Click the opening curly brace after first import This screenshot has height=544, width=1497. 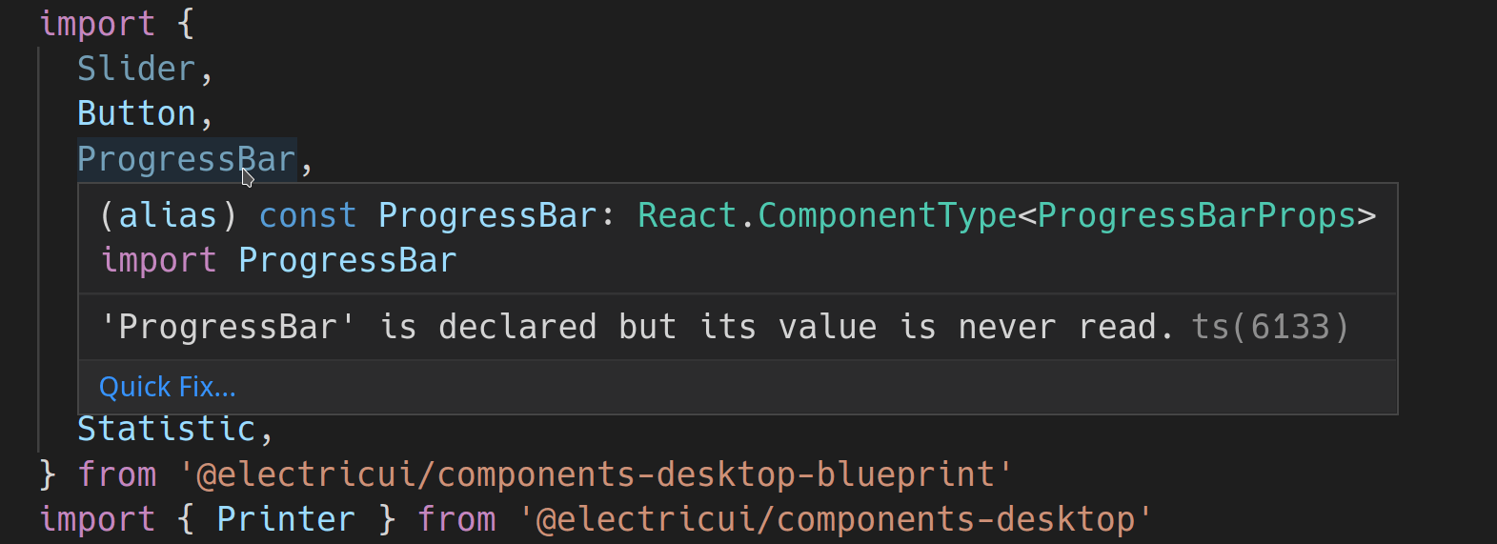point(186,24)
